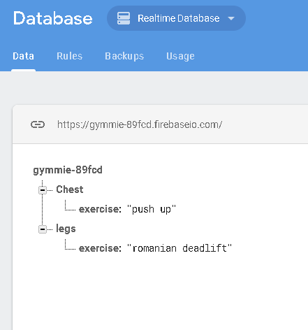Click the Database page title
Image resolution: width=308 pixels, height=330 pixels.
[x=53, y=18]
